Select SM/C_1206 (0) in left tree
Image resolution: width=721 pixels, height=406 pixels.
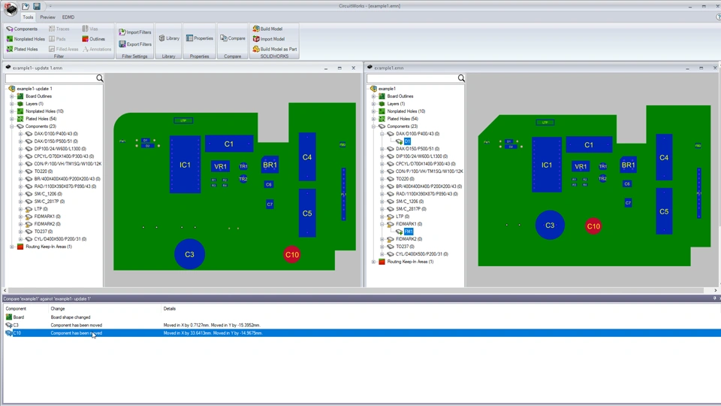click(50, 194)
